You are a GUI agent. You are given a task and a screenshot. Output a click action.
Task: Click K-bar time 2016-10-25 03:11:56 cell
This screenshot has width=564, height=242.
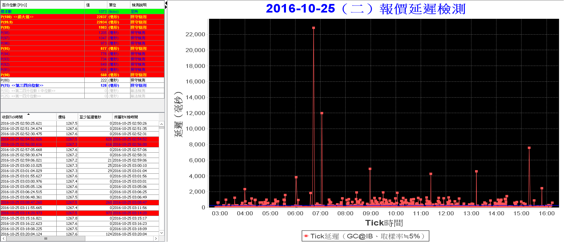[x=135, y=208]
